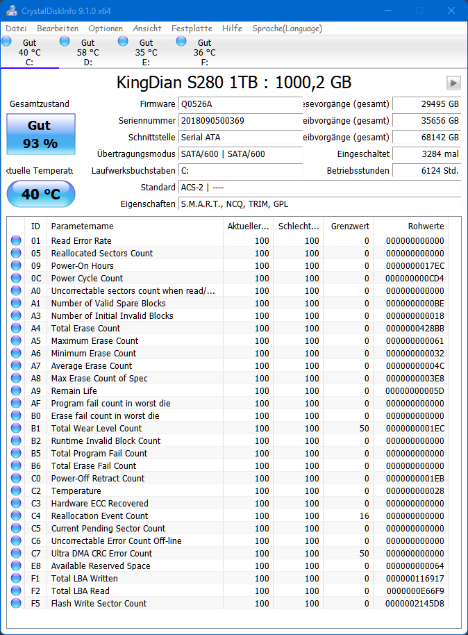Click status orb for Hardware ECC Recovered
This screenshot has height=635, width=468.
click(x=16, y=504)
